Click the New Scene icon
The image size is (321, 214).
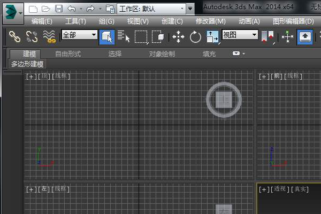pyautogui.click(x=33, y=9)
